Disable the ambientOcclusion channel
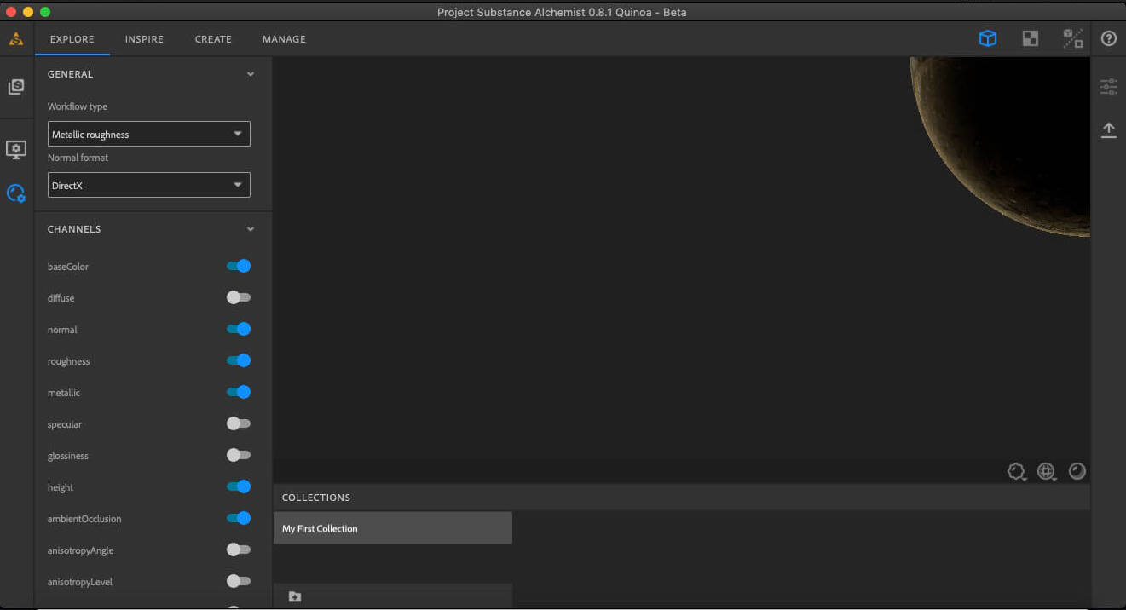Viewport: 1126px width, 610px height. (239, 518)
